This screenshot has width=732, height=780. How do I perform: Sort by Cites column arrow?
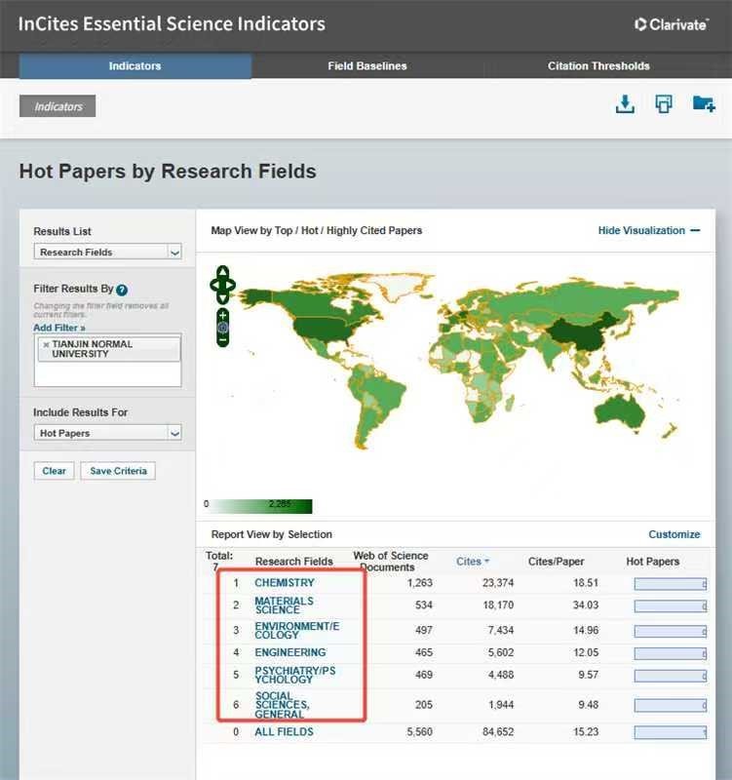486,562
